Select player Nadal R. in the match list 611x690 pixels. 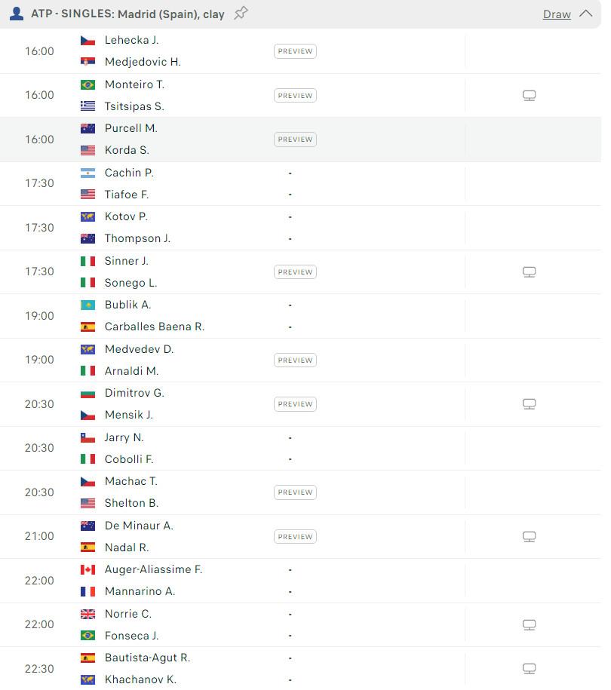[x=127, y=547]
